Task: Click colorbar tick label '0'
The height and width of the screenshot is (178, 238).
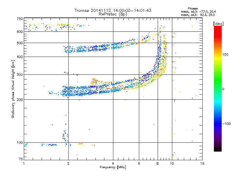Action: pyautogui.click(x=223, y=89)
